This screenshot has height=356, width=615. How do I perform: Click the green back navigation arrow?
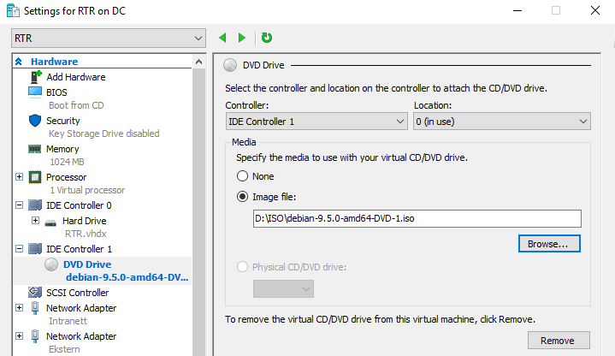[x=223, y=38]
